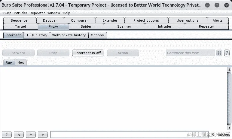Open the Burp menu
This screenshot has height=139, width=232.
pos(7,13)
